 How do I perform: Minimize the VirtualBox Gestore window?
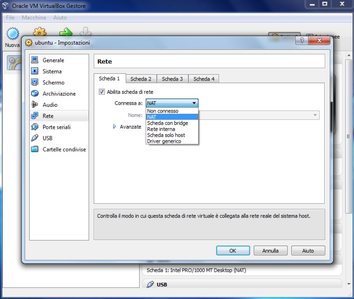(x=312, y=4)
